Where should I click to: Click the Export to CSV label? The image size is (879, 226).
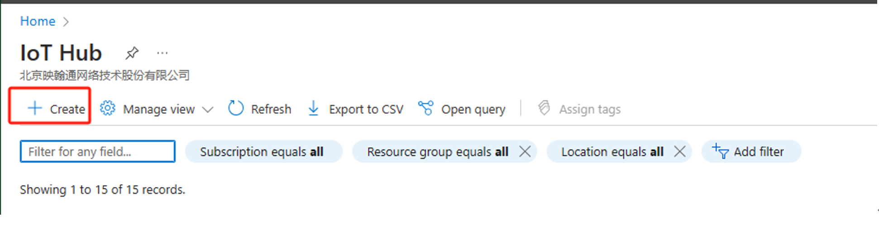pos(366,109)
